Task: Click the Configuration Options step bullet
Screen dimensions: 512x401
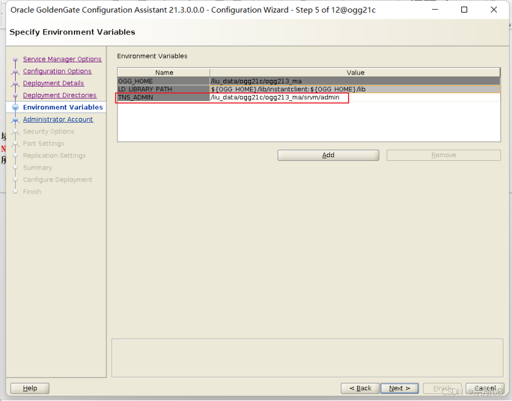Action: pyautogui.click(x=15, y=71)
